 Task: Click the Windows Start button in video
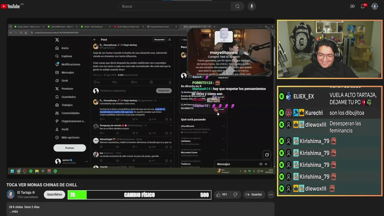pyautogui.click(x=12, y=171)
